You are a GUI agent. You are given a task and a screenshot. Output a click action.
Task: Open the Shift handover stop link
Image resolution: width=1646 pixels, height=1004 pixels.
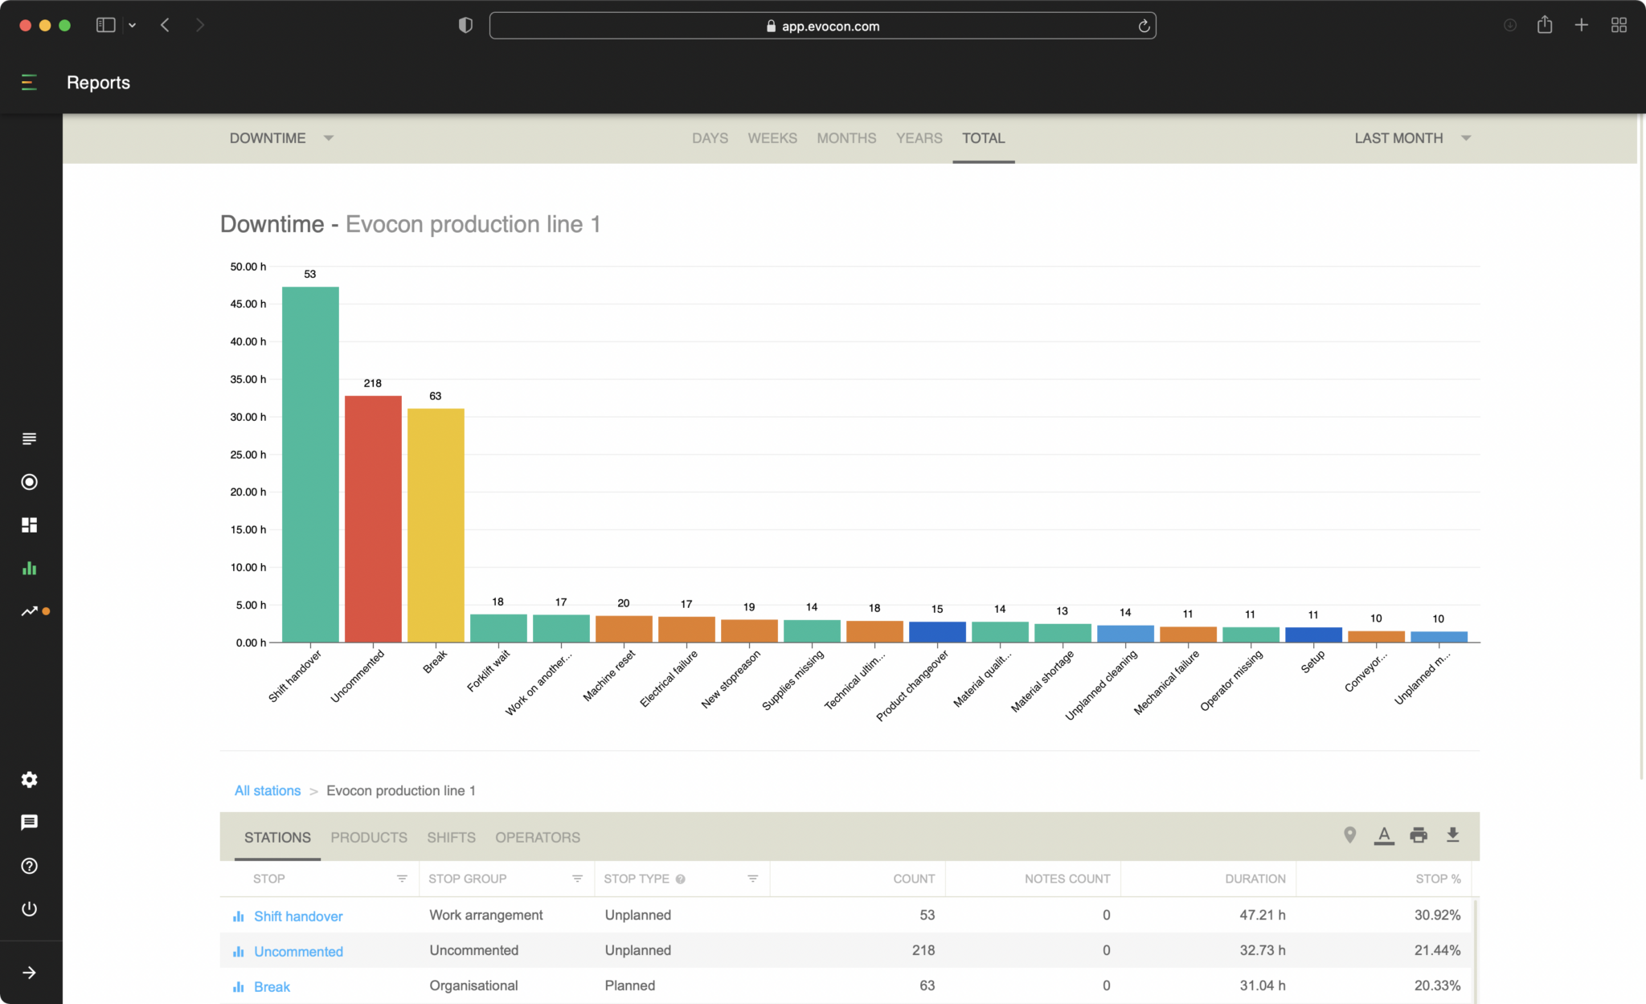coord(297,916)
